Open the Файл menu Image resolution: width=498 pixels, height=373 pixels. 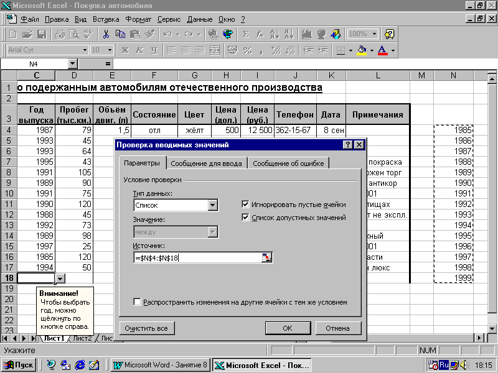[x=30, y=19]
